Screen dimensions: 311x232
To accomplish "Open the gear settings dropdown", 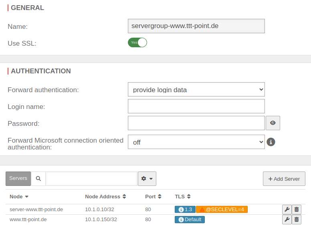I will pos(147,179).
